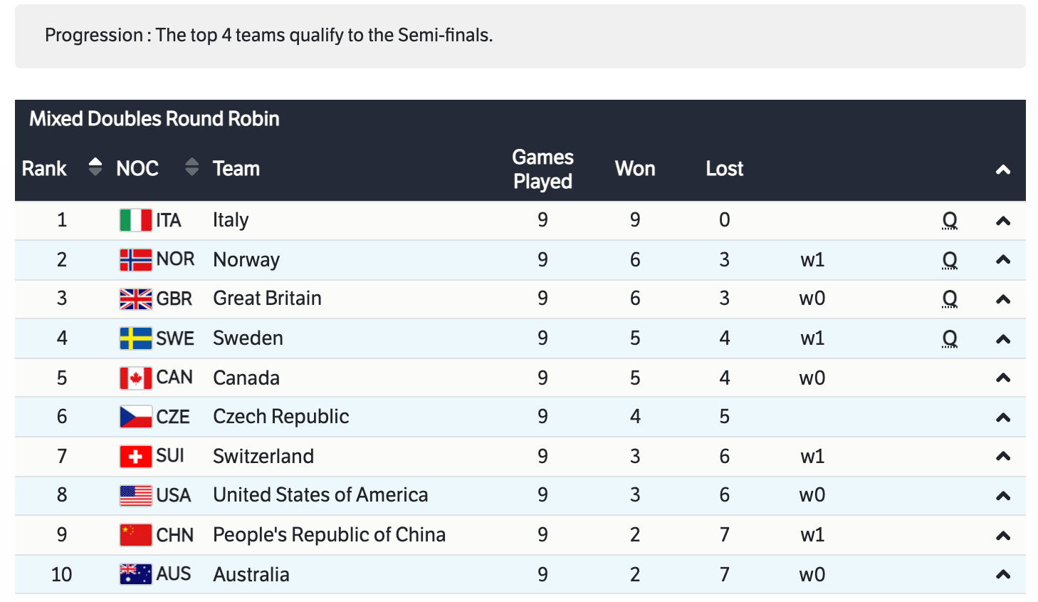Viewport: 1038px width, 602px height.
Task: Expand Italy row details chevron
Action: point(1002,221)
